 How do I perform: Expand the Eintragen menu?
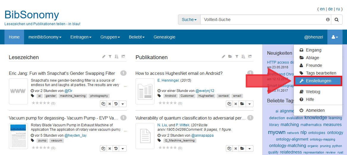(x=81, y=37)
